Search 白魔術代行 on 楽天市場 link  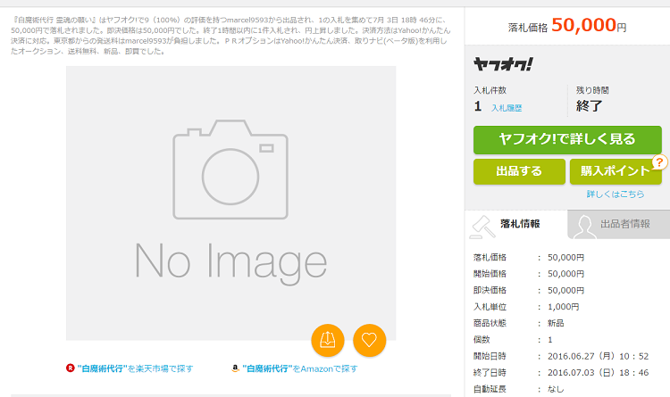135,368
